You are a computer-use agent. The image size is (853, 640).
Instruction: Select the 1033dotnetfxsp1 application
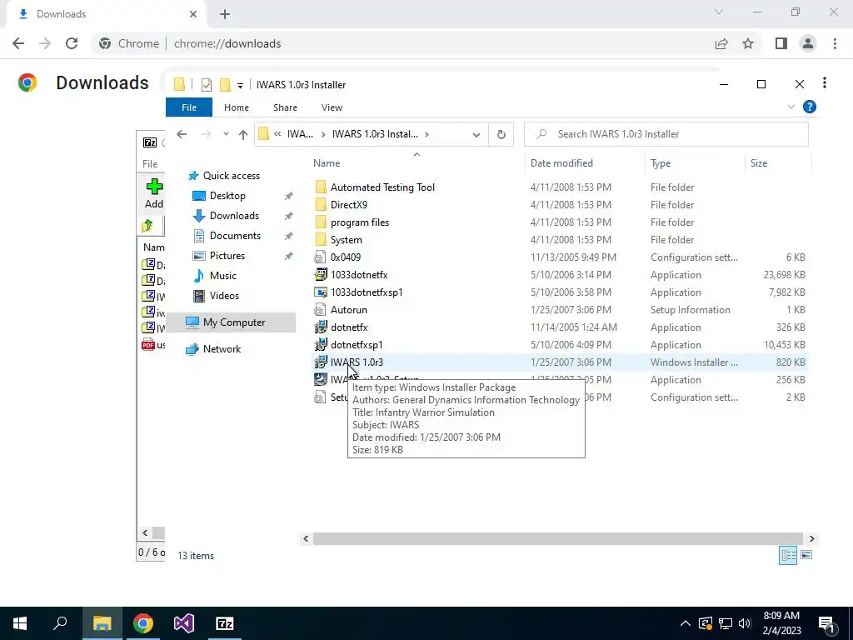[367, 292]
